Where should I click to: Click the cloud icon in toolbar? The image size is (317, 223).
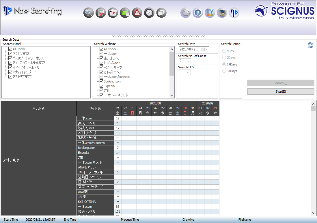pyautogui.click(x=186, y=13)
